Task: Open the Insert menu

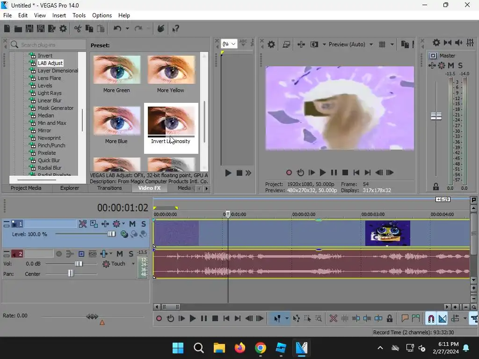Action: point(59,15)
